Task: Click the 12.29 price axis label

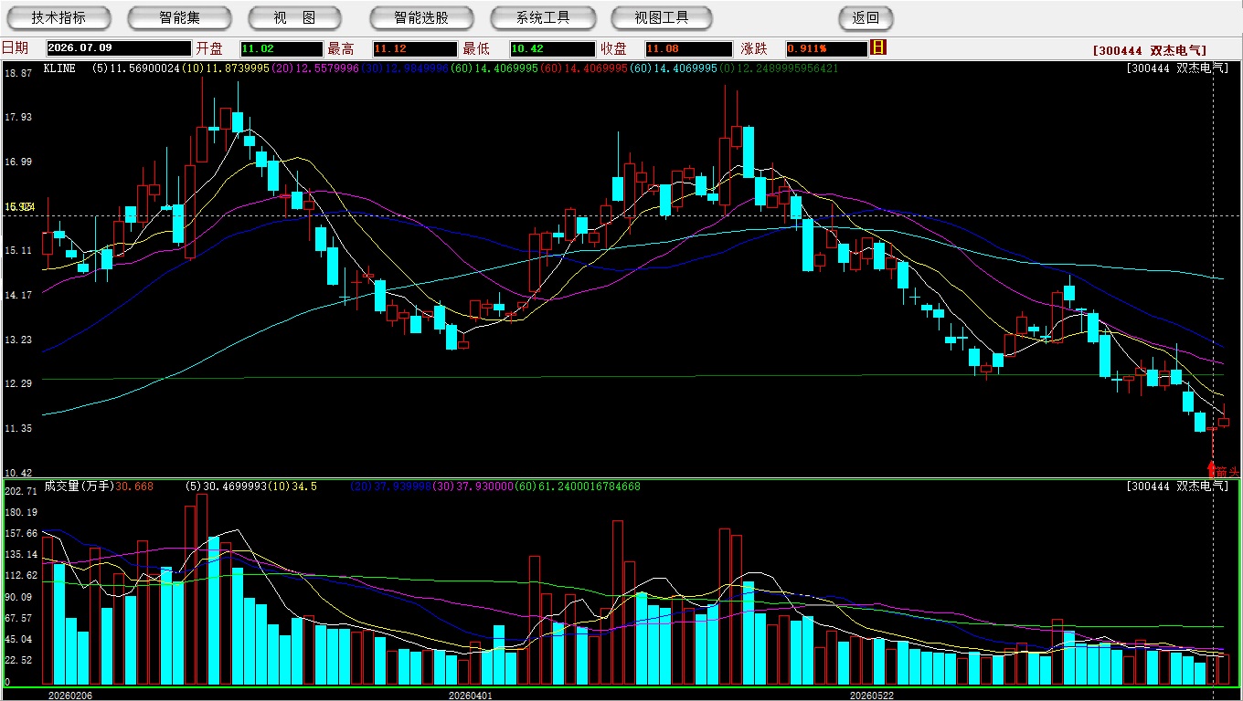Action: click(18, 383)
